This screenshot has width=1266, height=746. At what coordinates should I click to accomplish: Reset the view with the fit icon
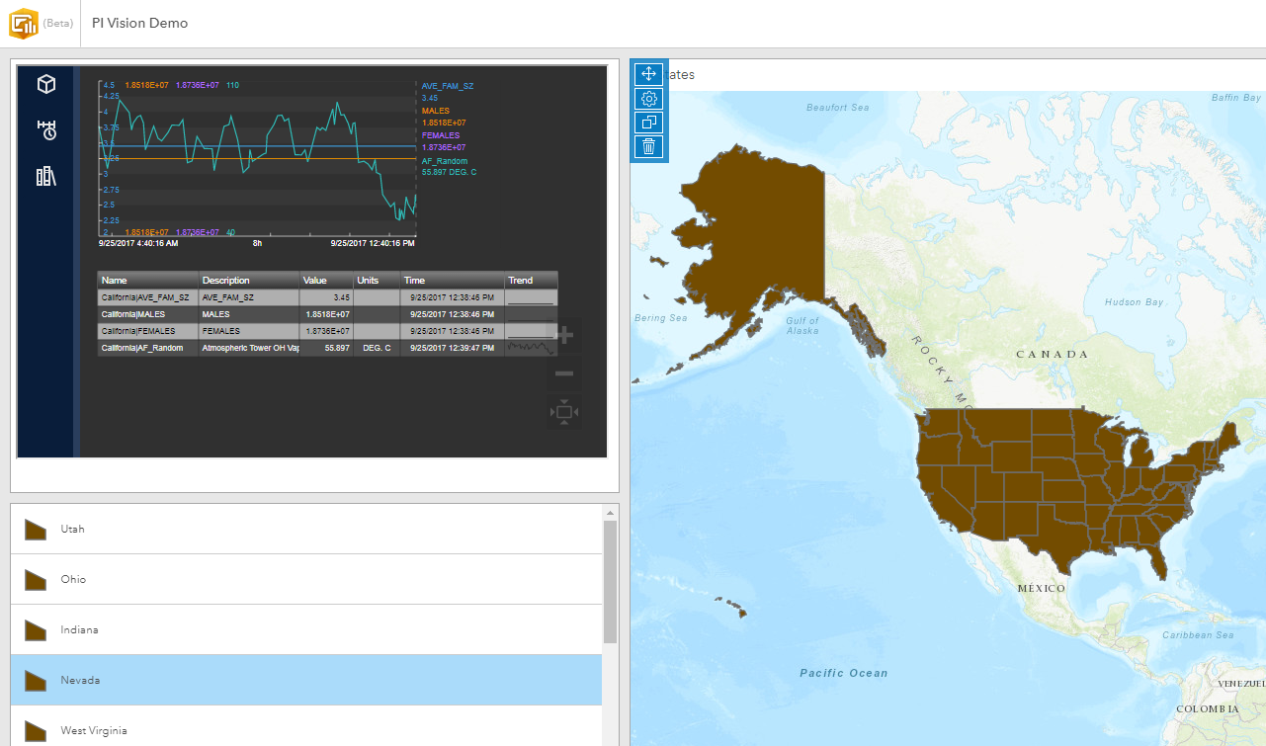pos(563,411)
